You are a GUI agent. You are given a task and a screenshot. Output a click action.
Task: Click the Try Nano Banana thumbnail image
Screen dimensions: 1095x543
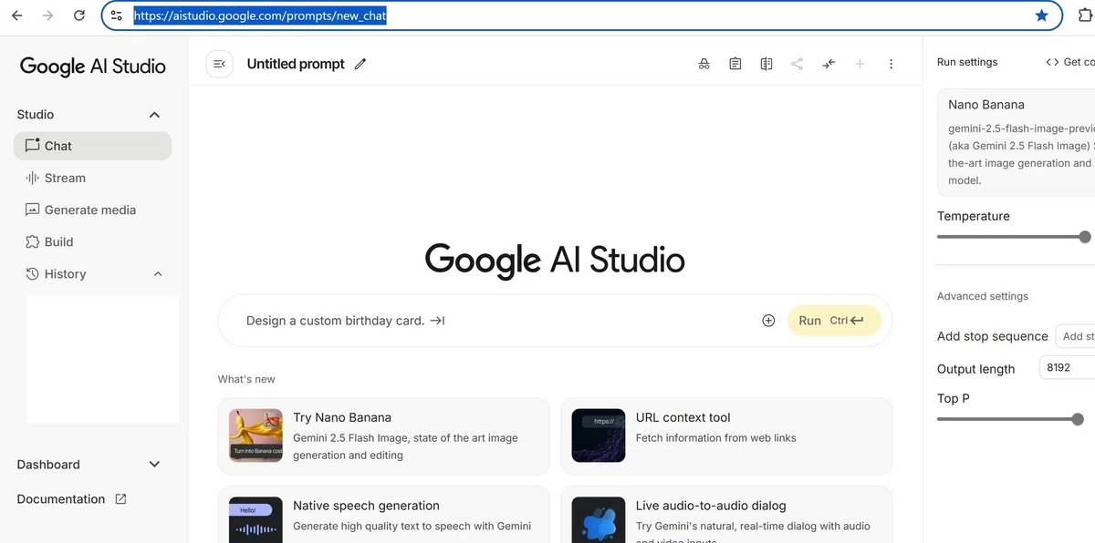[255, 435]
